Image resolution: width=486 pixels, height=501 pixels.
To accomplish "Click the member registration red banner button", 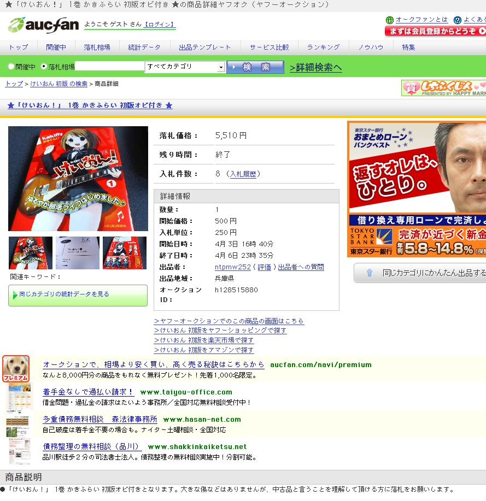I will coord(436,31).
